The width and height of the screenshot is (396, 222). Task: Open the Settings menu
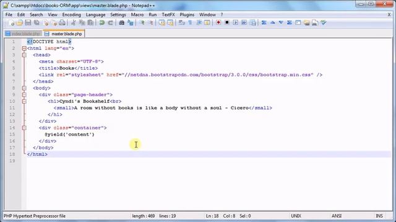click(x=118, y=15)
